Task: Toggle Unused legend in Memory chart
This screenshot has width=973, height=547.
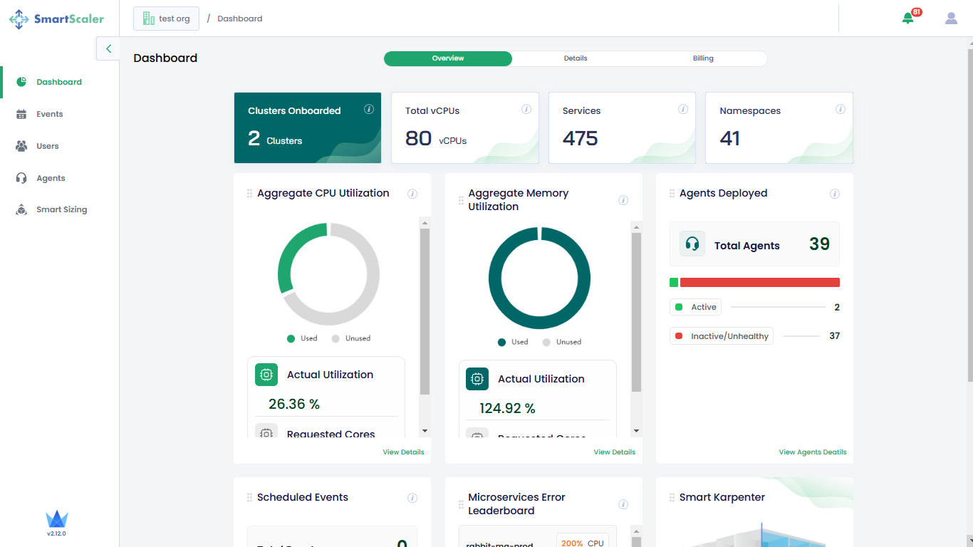Action: click(561, 342)
